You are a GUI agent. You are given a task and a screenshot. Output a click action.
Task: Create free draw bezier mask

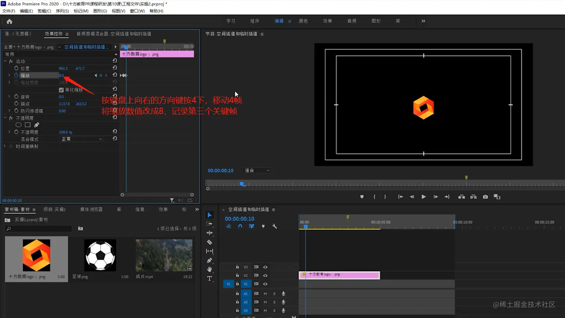point(37,125)
